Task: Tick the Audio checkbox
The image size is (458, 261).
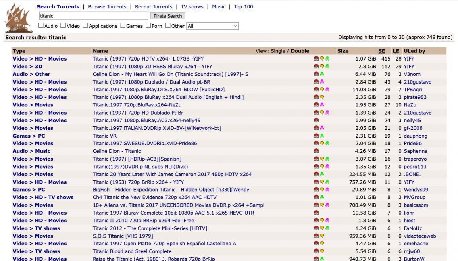Action: [x=41, y=26]
